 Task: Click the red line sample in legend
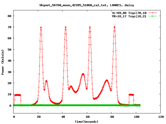click(x=153, y=13)
